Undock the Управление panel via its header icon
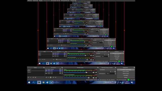The height and width of the screenshot is (91, 162). pyautogui.click(x=134, y=67)
